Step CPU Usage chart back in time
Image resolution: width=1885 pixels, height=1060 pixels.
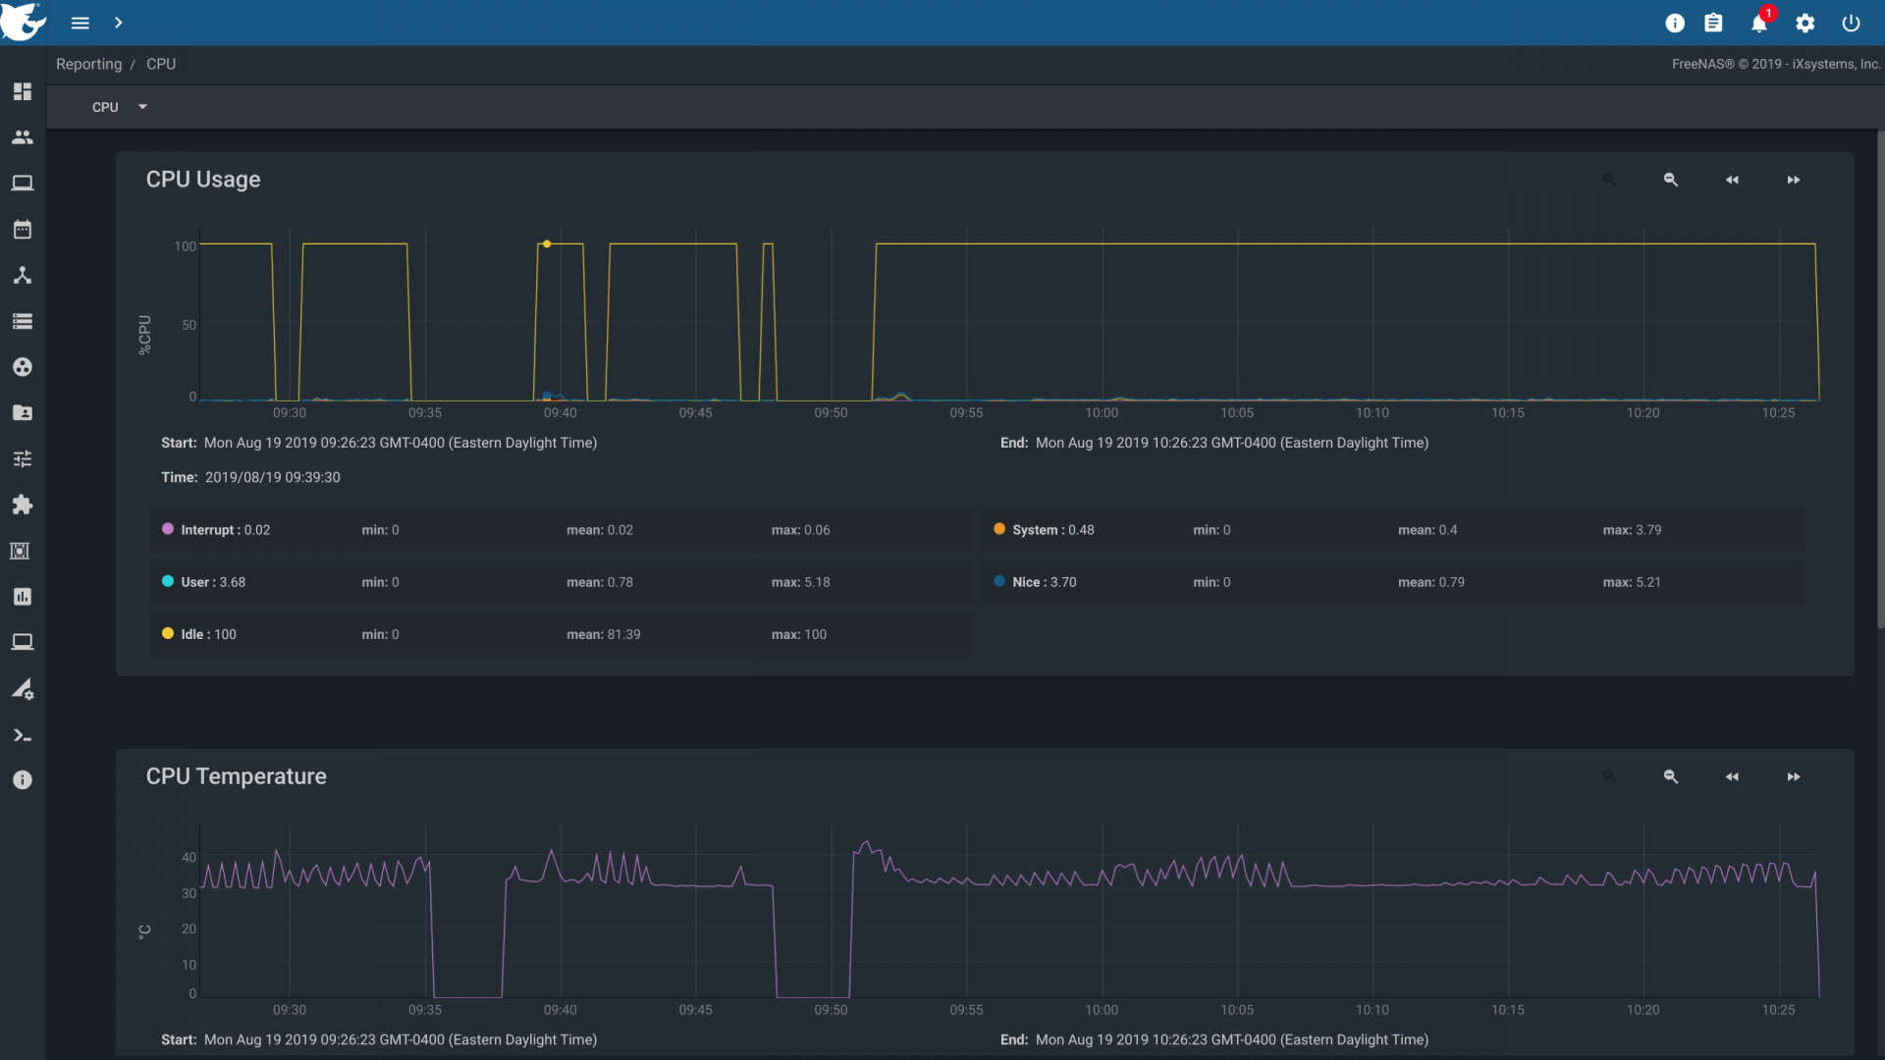pos(1732,180)
